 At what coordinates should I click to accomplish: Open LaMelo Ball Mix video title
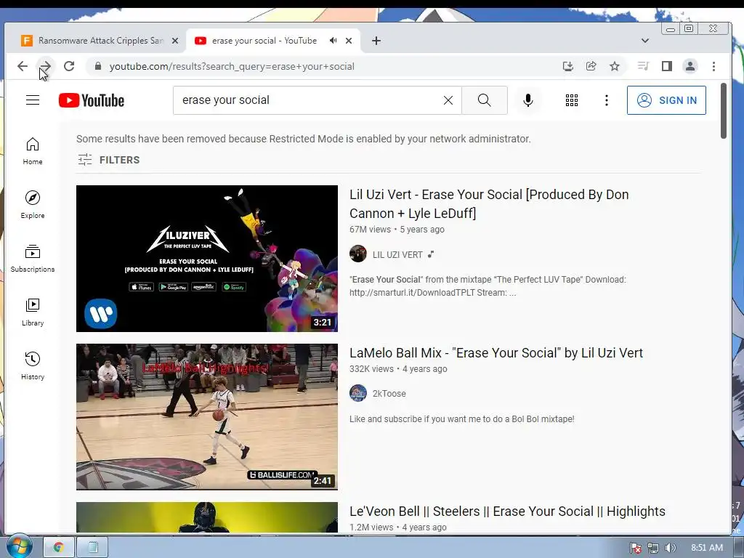[496, 353]
